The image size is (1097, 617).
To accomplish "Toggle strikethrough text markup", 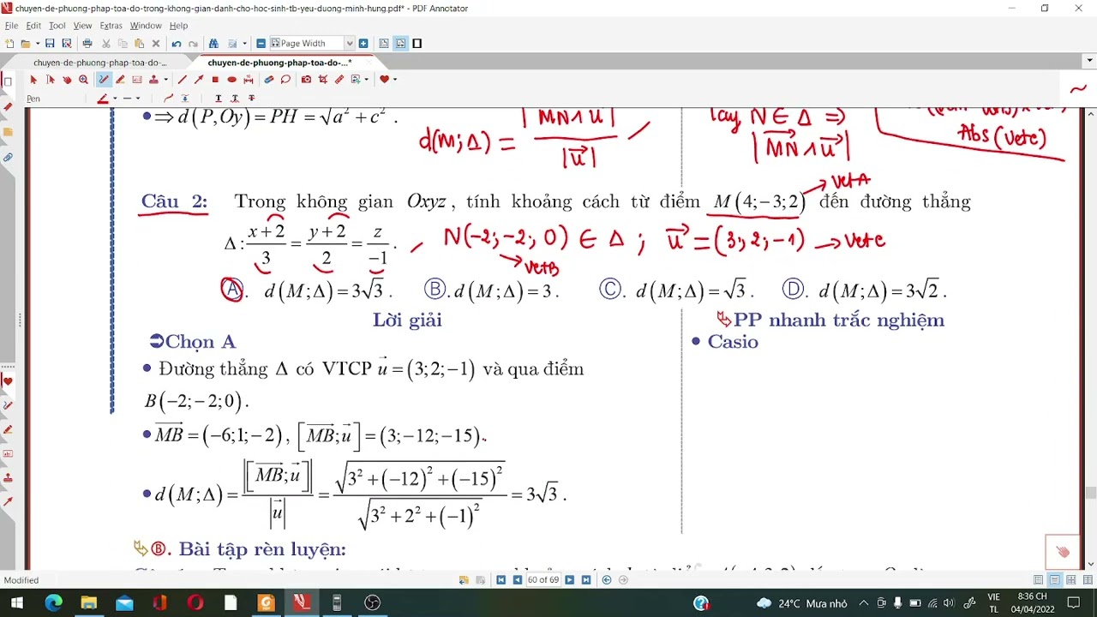I will (x=251, y=99).
